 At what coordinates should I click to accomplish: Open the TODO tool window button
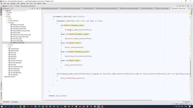click(x=6, y=102)
